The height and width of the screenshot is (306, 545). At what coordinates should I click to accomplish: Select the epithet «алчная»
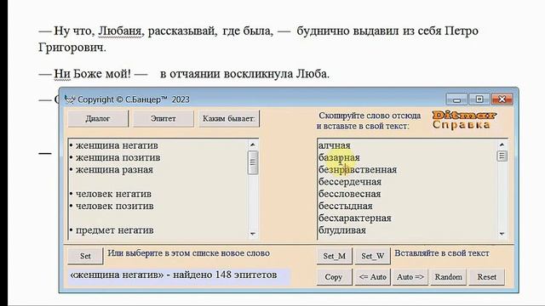(x=335, y=145)
